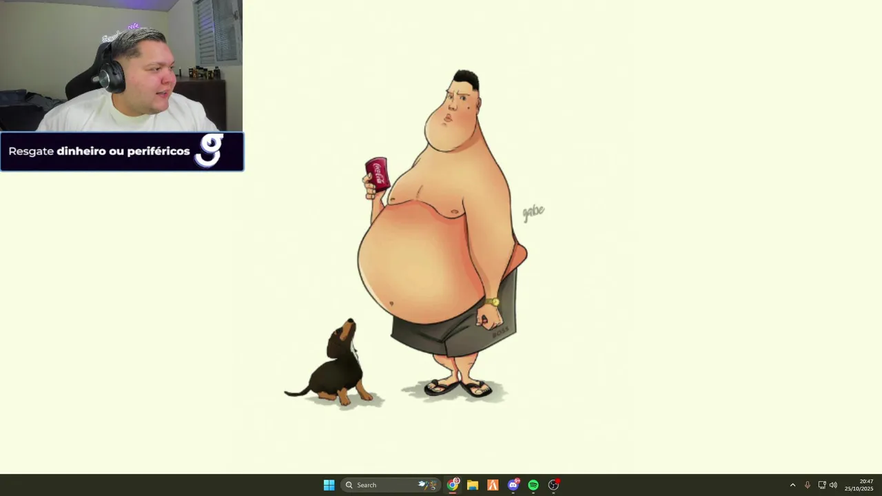Click the caricature man image

click(x=442, y=234)
